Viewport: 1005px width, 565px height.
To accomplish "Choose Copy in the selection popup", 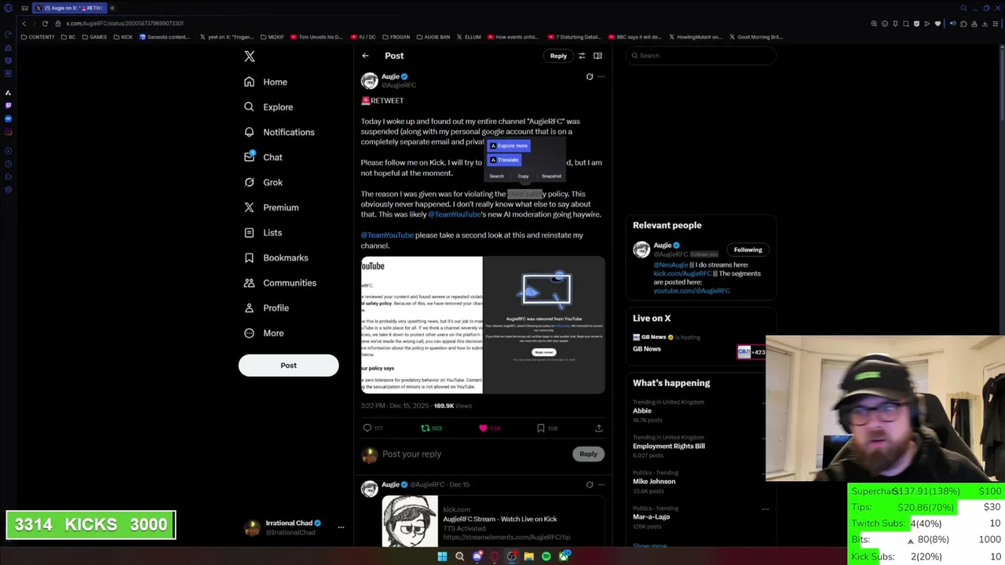I will (523, 177).
